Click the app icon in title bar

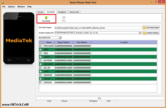pos(3,2)
